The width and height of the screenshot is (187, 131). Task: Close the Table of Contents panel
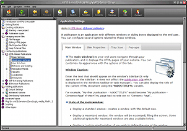pyautogui.click(x=55, y=19)
